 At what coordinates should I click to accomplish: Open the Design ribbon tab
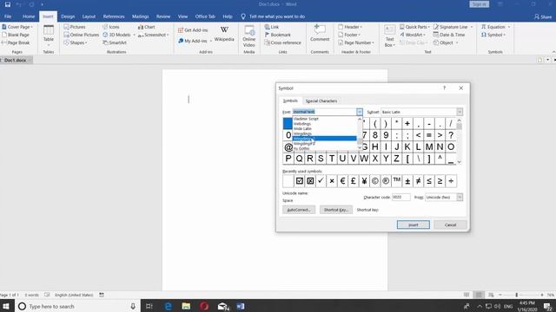coord(68,16)
